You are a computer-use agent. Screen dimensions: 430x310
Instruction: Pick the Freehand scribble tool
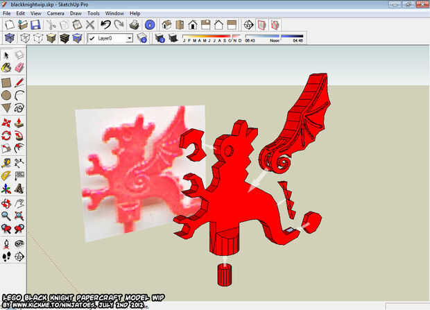click(x=19, y=107)
